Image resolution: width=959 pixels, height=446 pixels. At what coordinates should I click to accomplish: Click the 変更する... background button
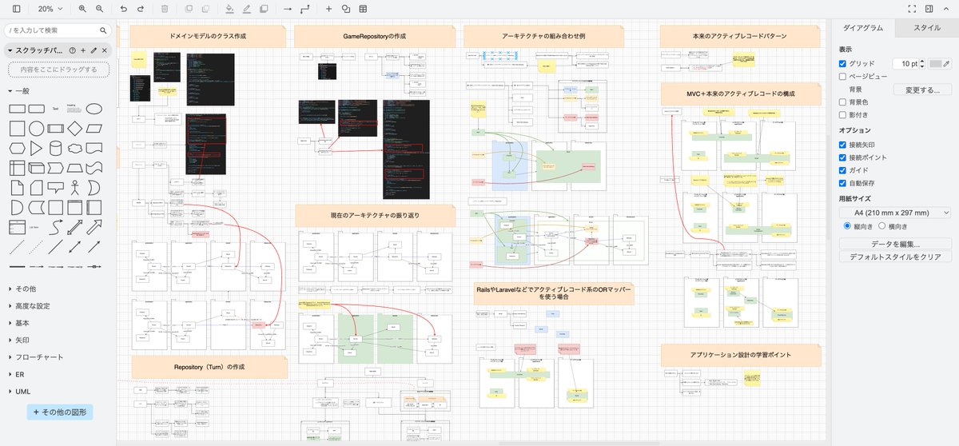[922, 90]
